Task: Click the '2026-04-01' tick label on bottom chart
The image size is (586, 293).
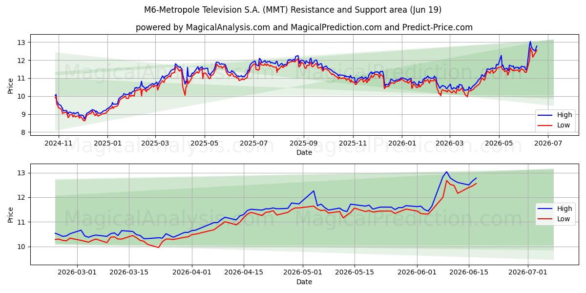Action: pyautogui.click(x=192, y=273)
